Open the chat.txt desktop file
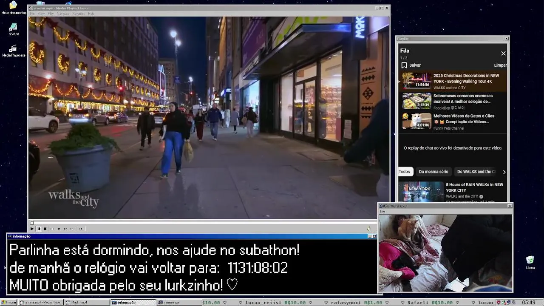544x306 pixels. tap(14, 29)
